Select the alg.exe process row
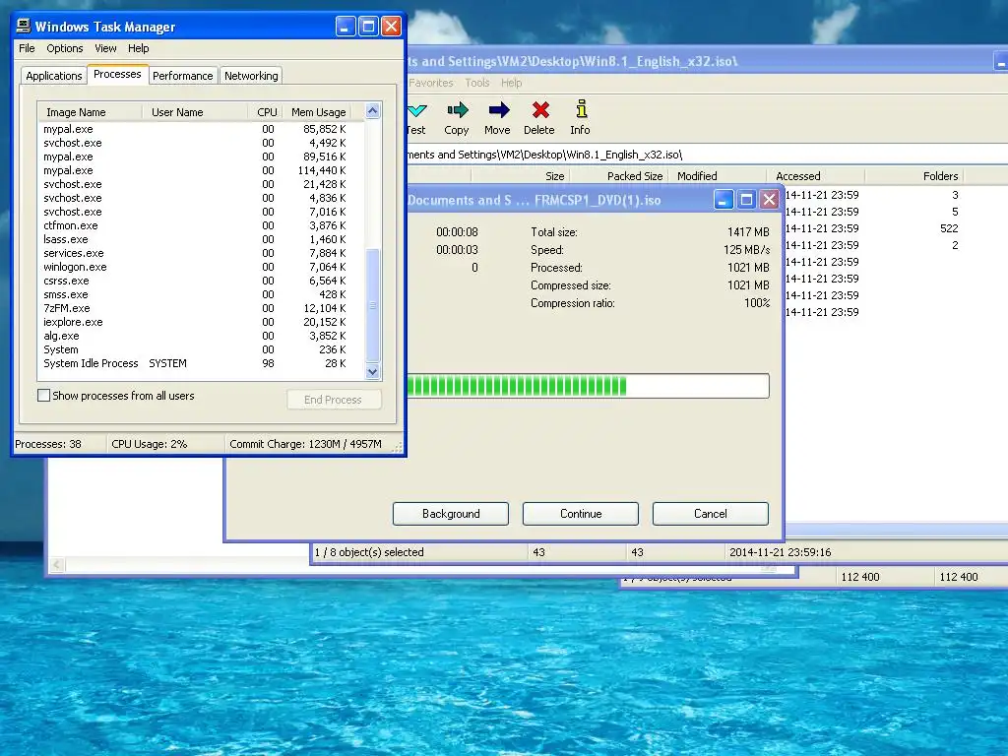The width and height of the screenshot is (1008, 756). 201,336
